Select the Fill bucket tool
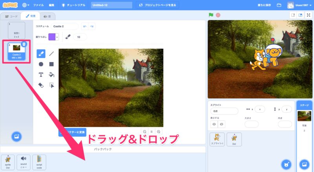The width and height of the screenshot is (314, 172). [x=51, y=74]
